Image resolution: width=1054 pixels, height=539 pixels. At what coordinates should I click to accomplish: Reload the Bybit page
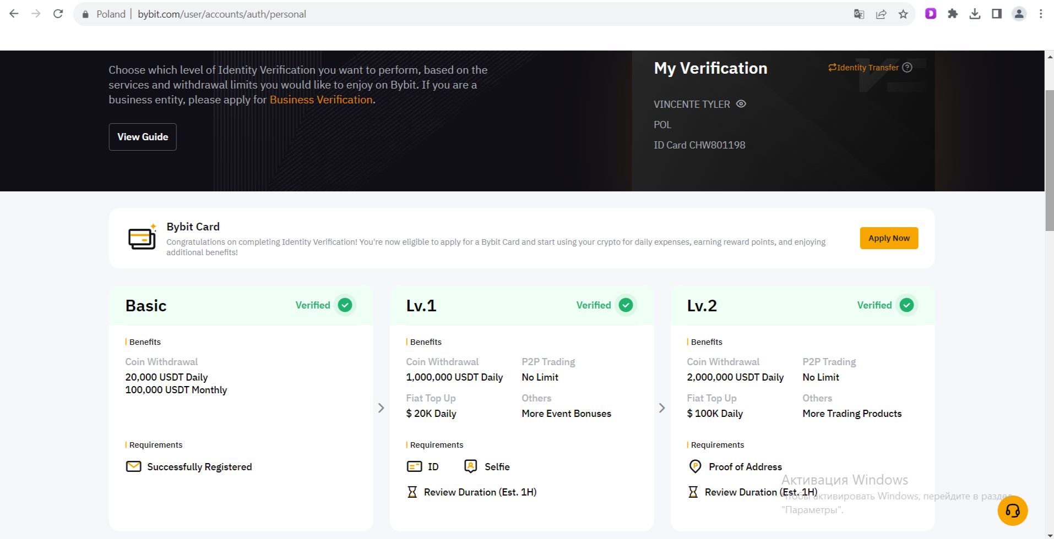coord(58,14)
